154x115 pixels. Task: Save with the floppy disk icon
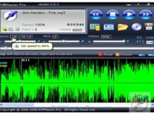149,27
